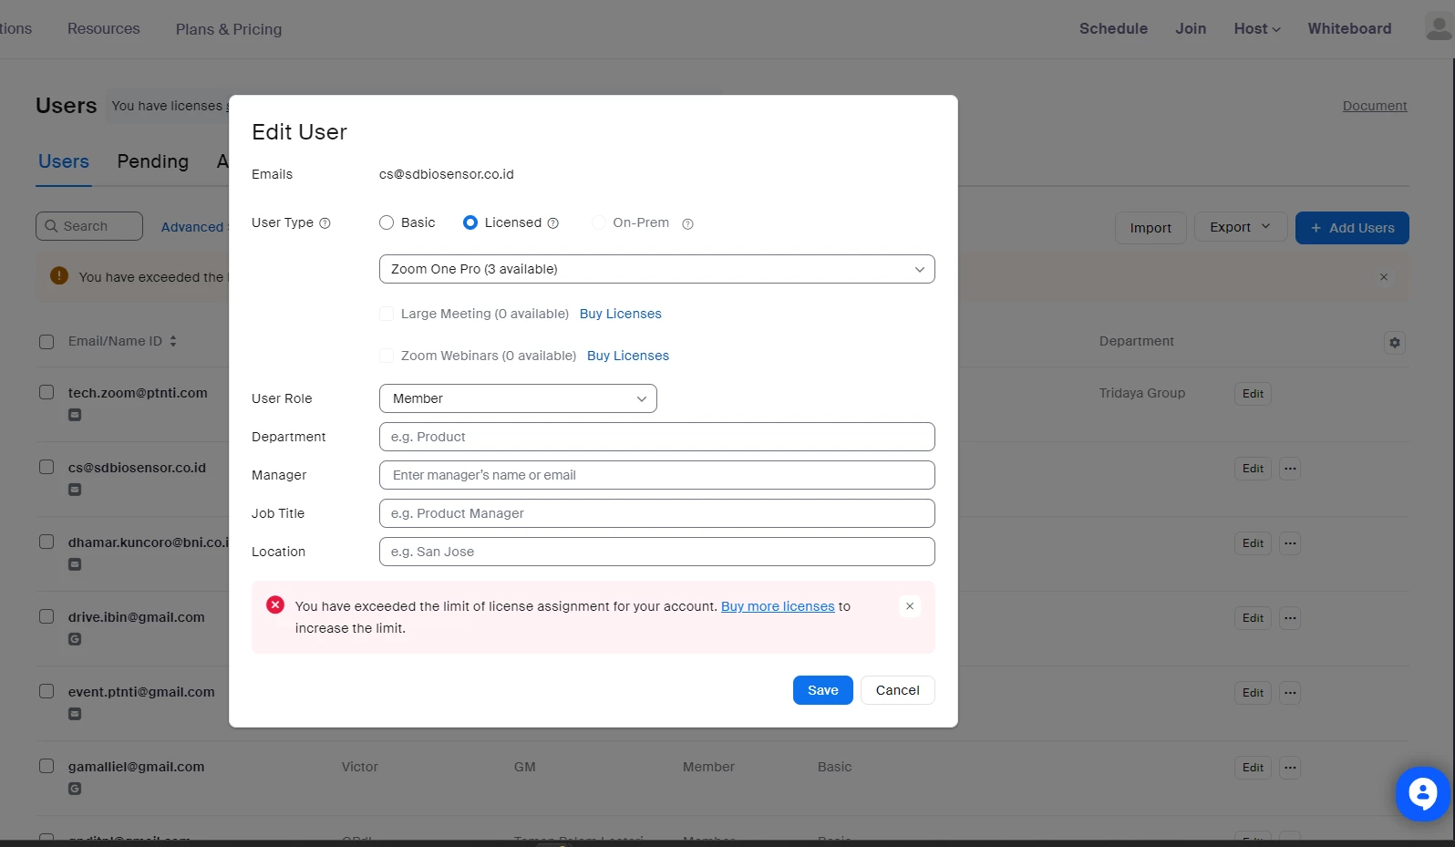Viewport: 1455px width, 847px height.
Task: Click the red error icon in the alert
Action: (275, 605)
